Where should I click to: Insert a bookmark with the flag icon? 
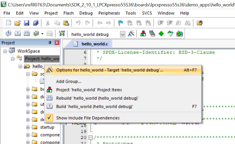tap(121, 23)
